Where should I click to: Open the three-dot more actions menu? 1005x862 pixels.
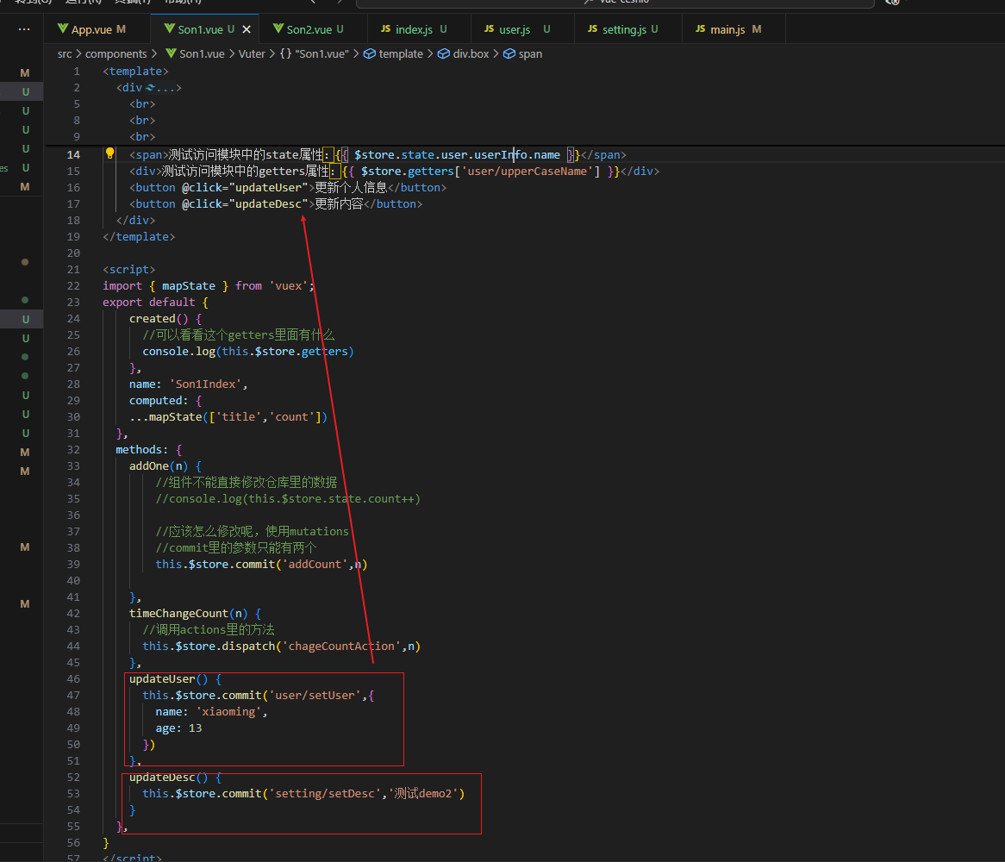click(x=24, y=29)
